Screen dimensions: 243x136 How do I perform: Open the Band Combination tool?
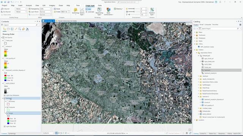click(109, 11)
